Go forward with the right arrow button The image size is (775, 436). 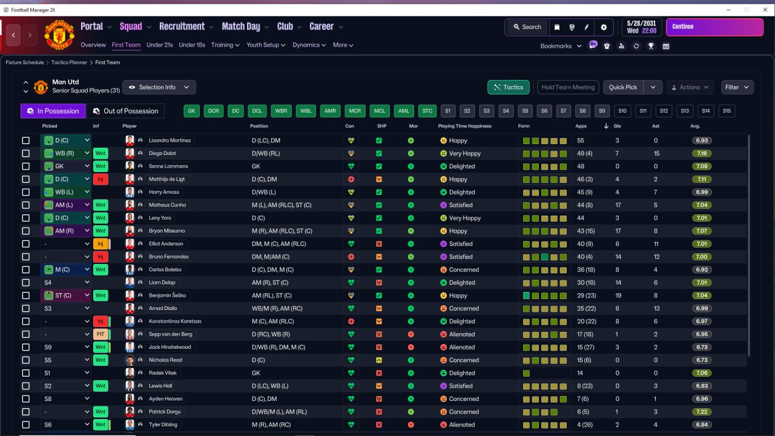point(30,35)
